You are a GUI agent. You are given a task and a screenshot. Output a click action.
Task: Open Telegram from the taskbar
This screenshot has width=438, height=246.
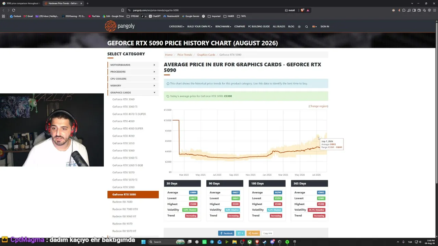click(x=212, y=242)
